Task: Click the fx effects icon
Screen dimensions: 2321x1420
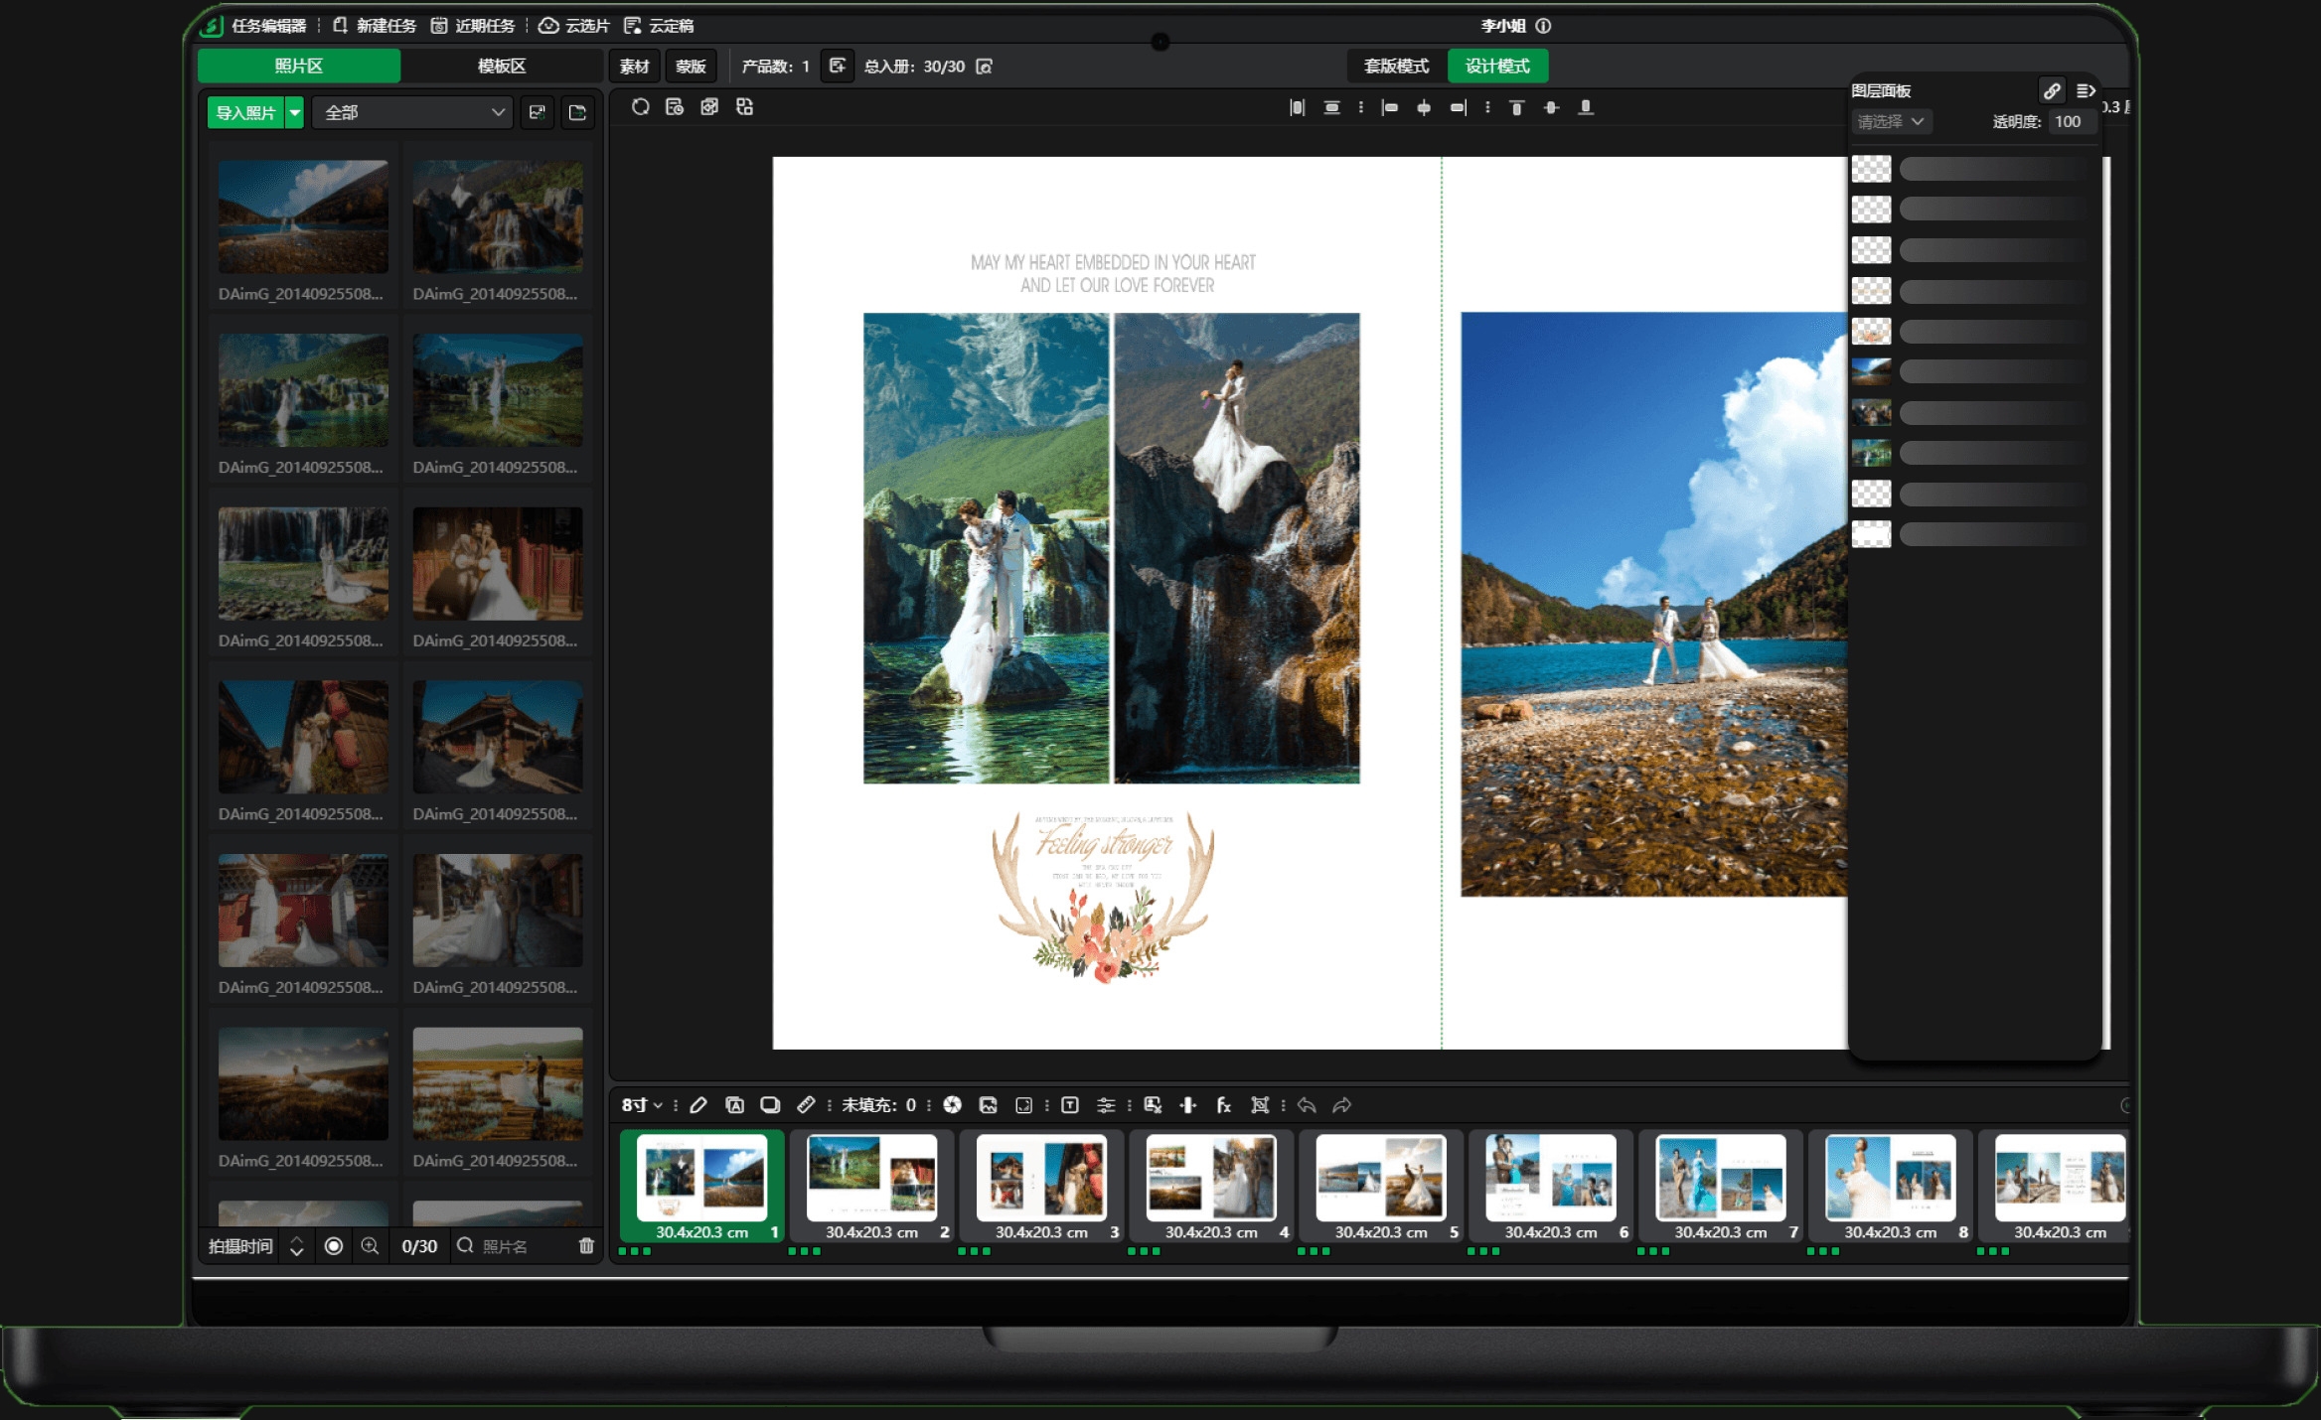Action: (x=1224, y=1105)
